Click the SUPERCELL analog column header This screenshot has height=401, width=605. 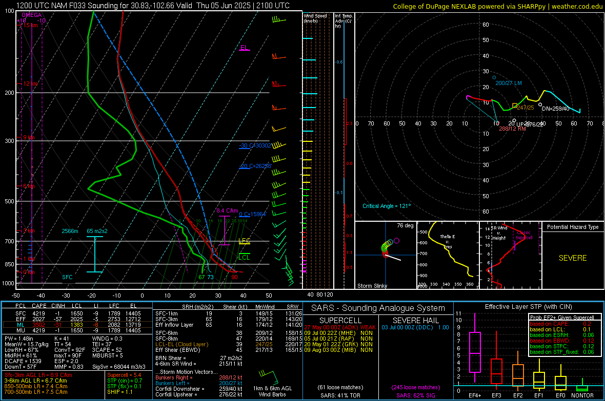click(340, 321)
